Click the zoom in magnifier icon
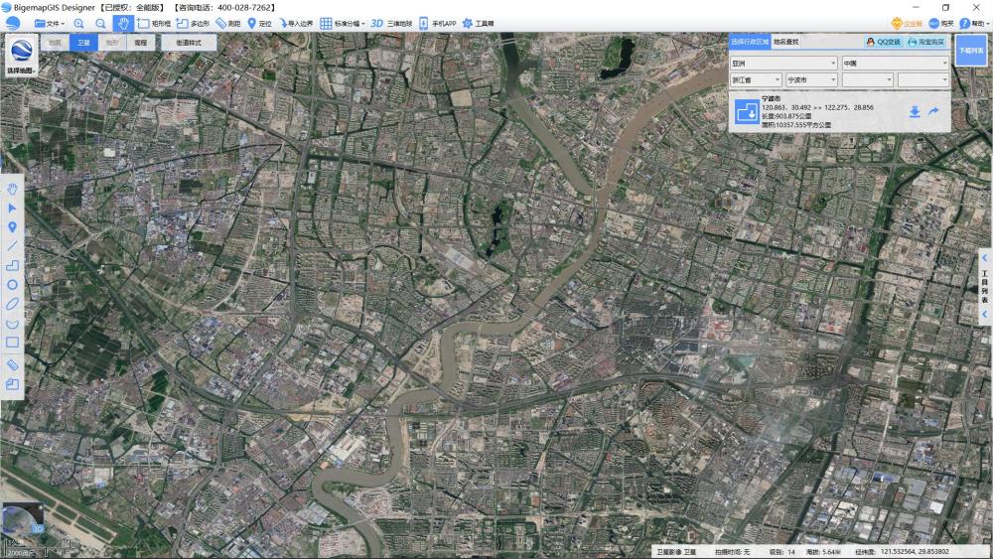The height and width of the screenshot is (559, 993). pos(79,24)
